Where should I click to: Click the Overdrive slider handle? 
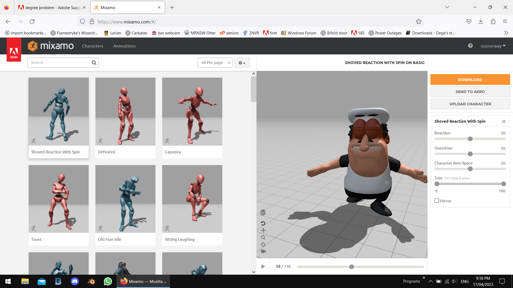point(470,154)
